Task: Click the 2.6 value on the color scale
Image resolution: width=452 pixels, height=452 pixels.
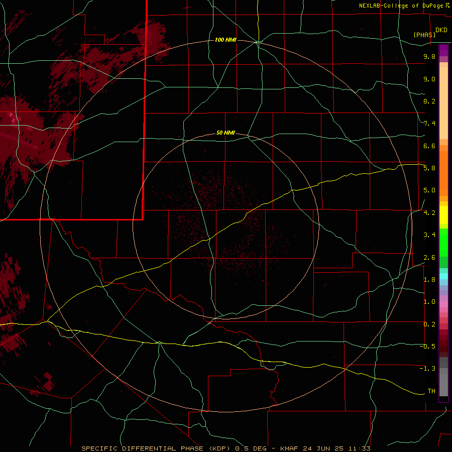Action: [429, 258]
